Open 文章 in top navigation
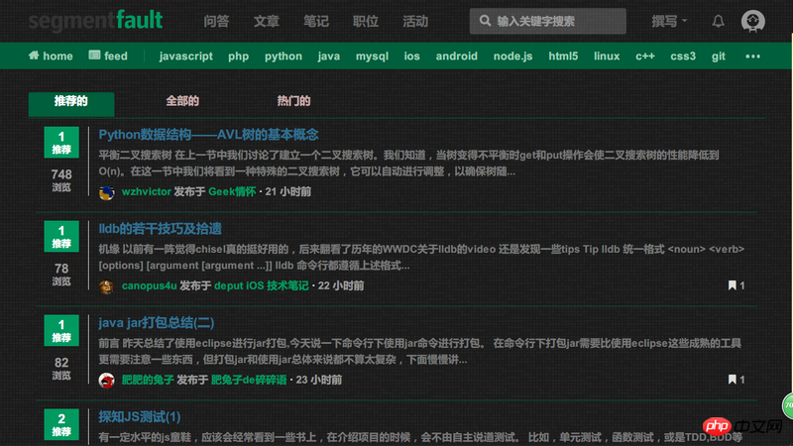The width and height of the screenshot is (793, 446). click(x=267, y=21)
